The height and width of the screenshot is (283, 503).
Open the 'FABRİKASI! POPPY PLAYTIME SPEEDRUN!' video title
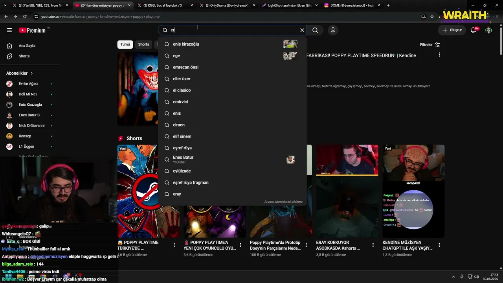[x=361, y=55]
